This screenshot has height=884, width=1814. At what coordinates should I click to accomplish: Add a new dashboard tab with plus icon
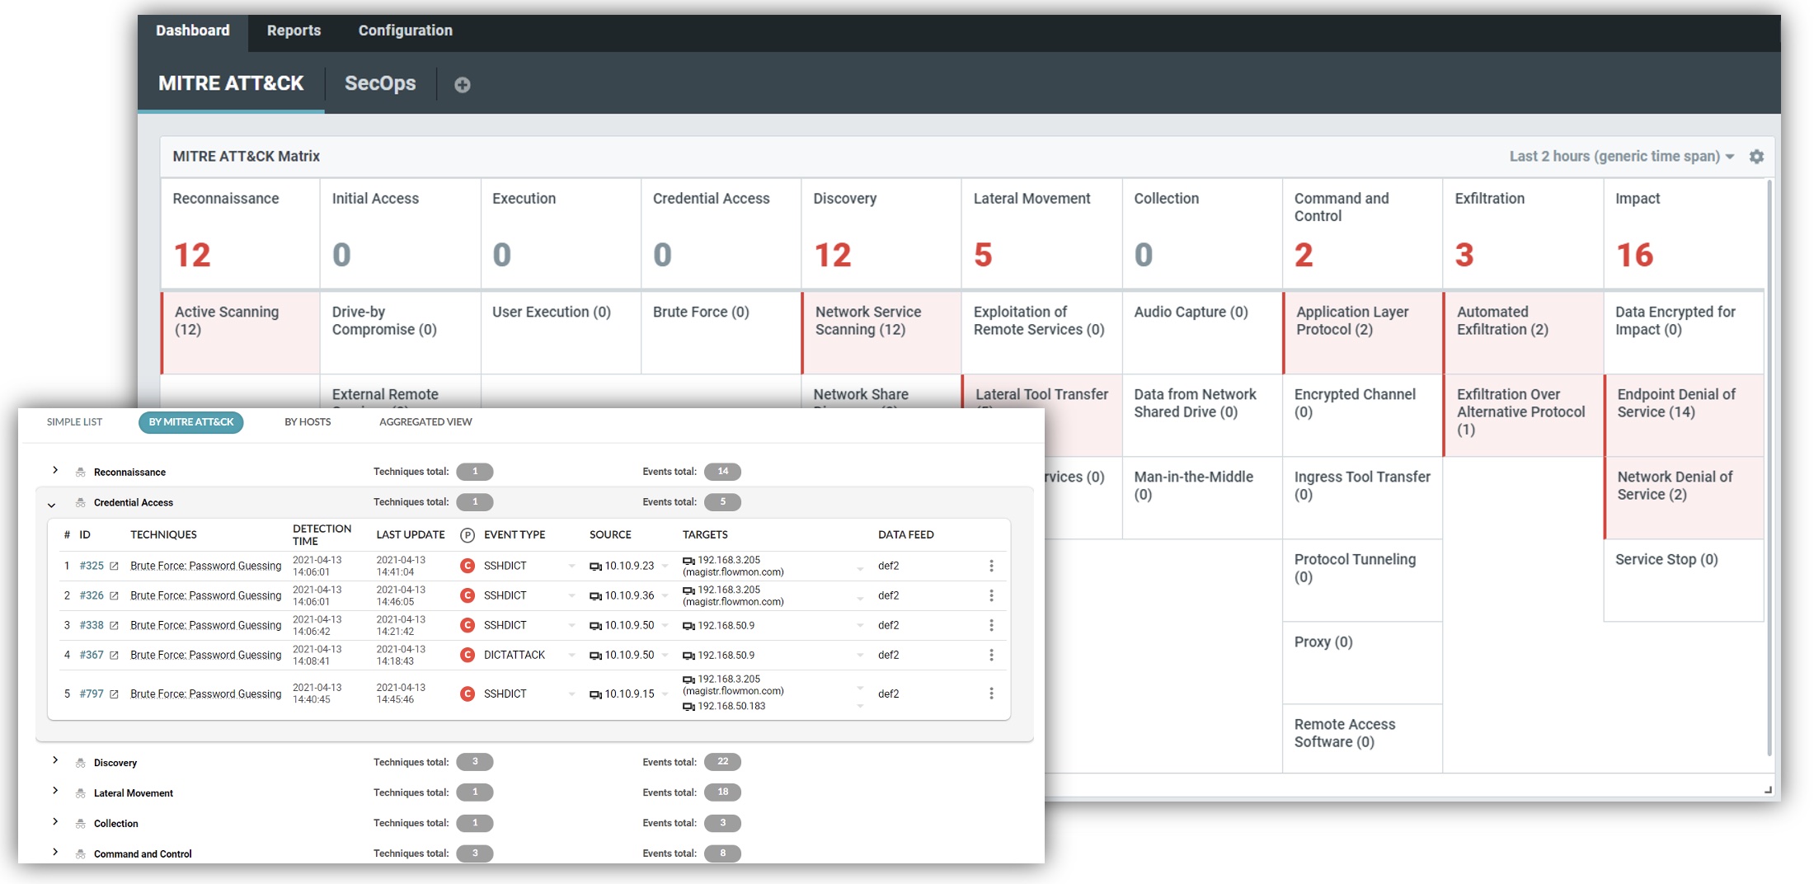(x=462, y=85)
